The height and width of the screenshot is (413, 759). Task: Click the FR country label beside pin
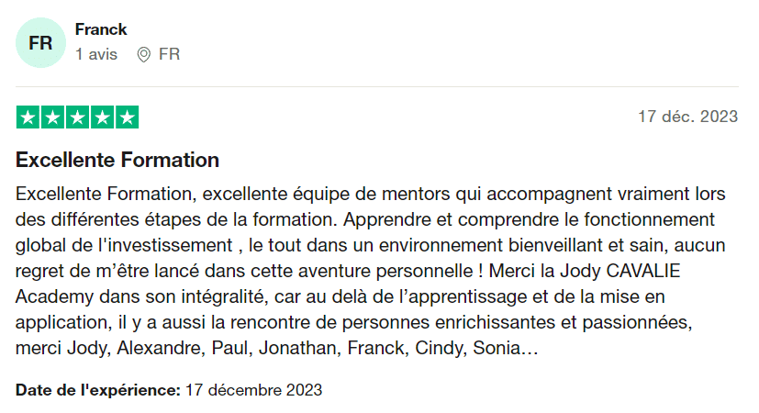pyautogui.click(x=169, y=54)
